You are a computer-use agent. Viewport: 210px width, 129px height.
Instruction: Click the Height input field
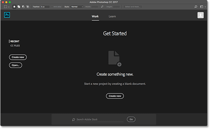tap(116, 7)
